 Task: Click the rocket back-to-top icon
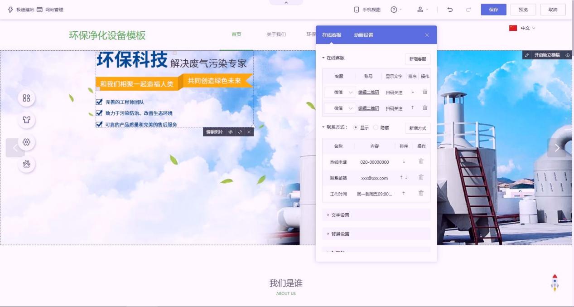(x=555, y=282)
